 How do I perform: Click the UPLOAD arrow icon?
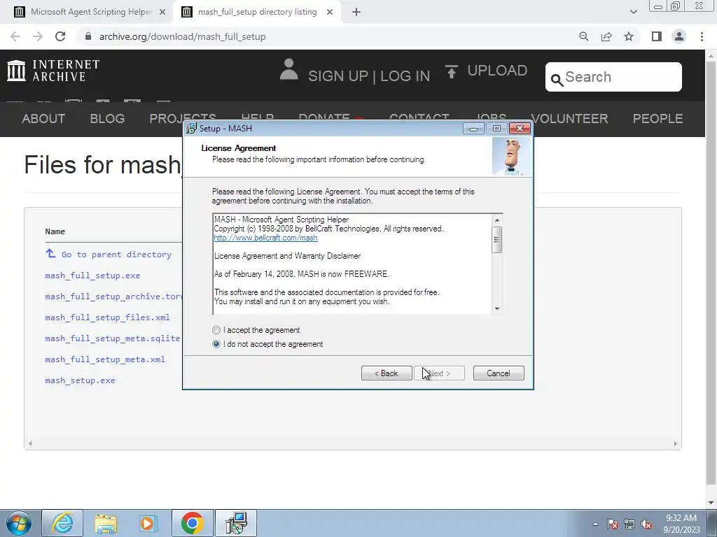[452, 72]
